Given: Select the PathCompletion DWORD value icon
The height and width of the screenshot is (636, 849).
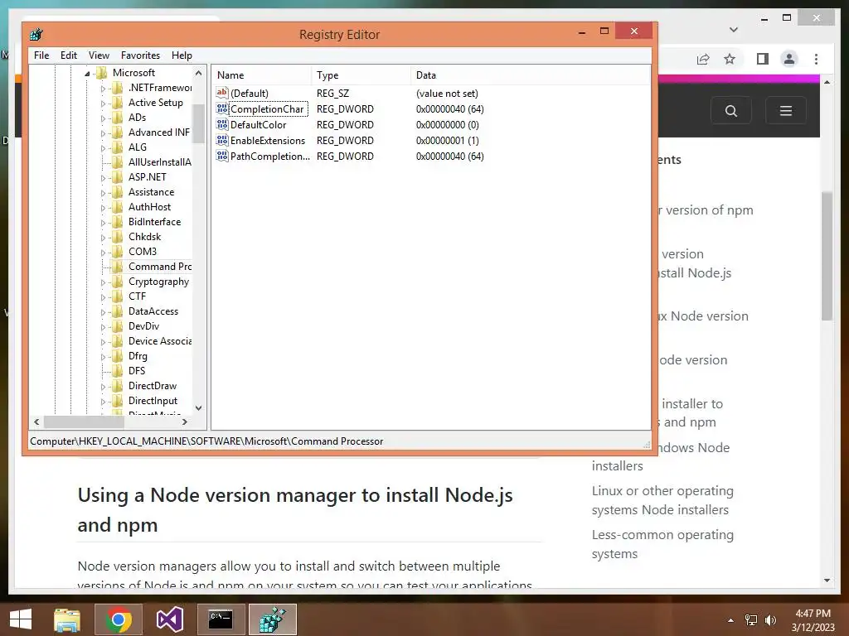Looking at the screenshot, I should (222, 156).
